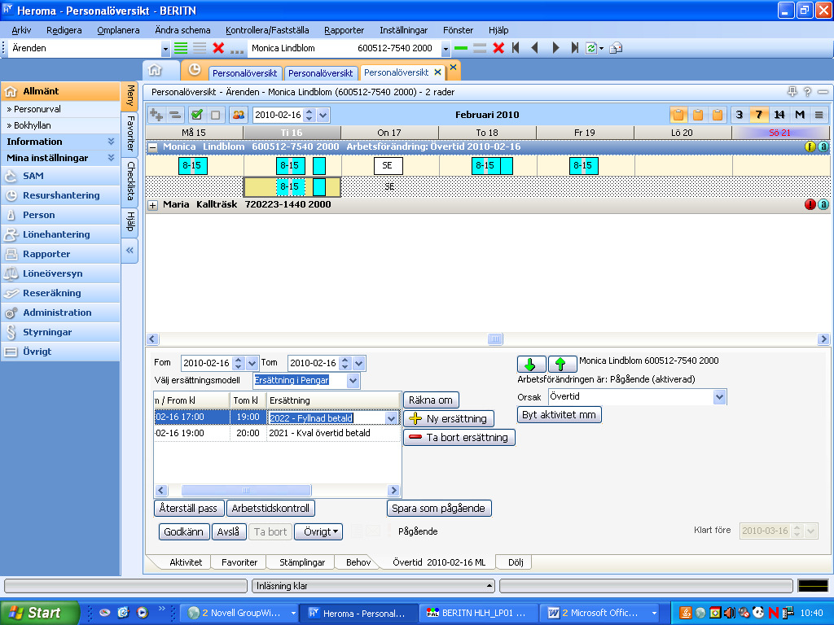834x625 pixels.
Task: Click the gray lines icon beside Ärenden toolbar
Action: click(x=200, y=48)
